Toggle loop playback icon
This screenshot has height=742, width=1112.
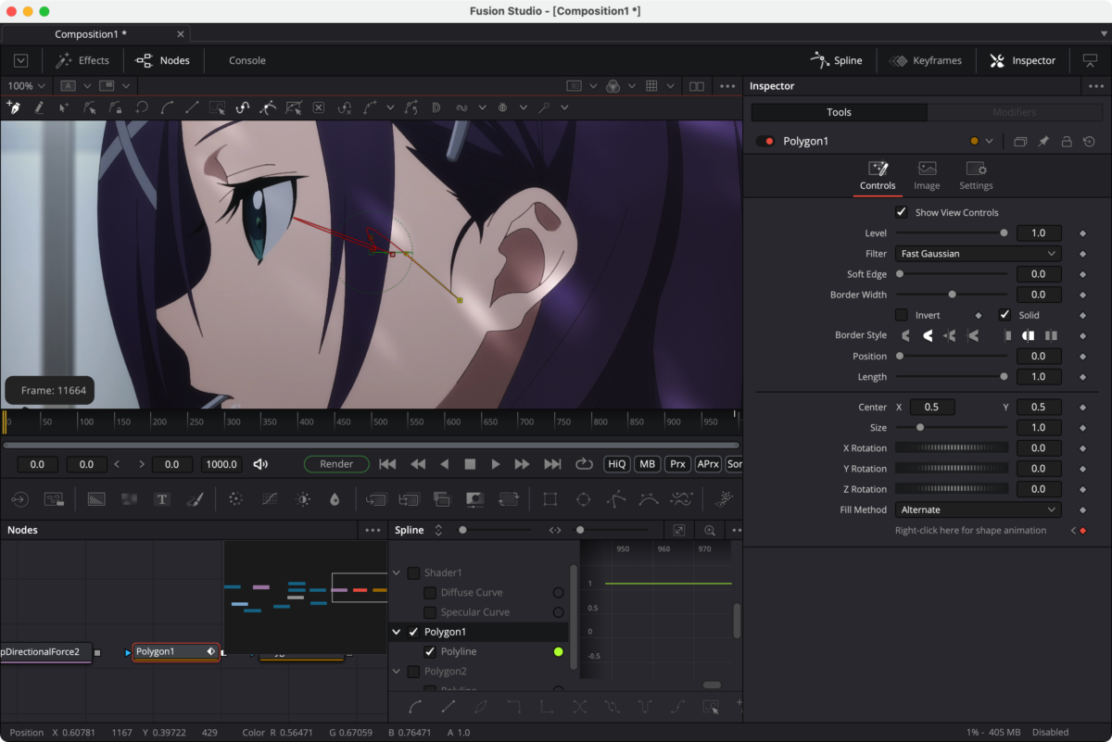pyautogui.click(x=584, y=464)
